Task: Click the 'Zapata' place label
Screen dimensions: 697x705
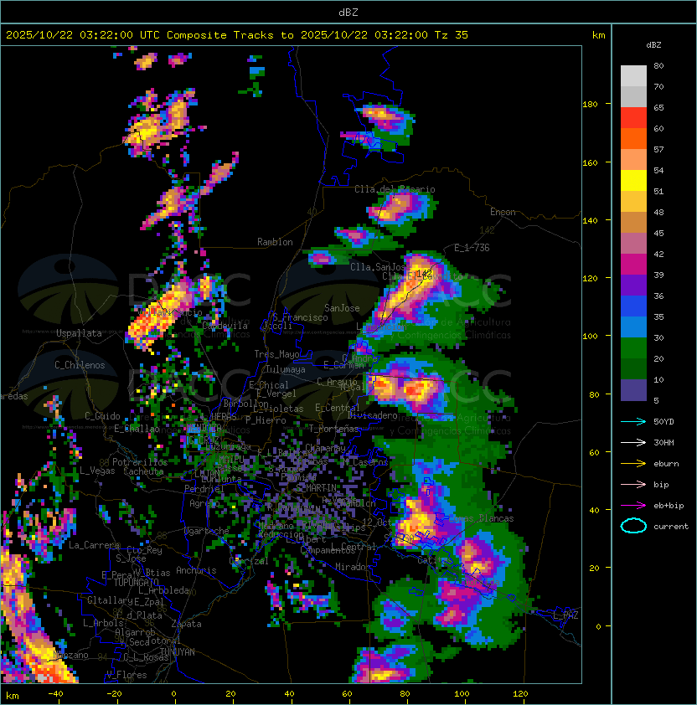Action: [x=186, y=624]
